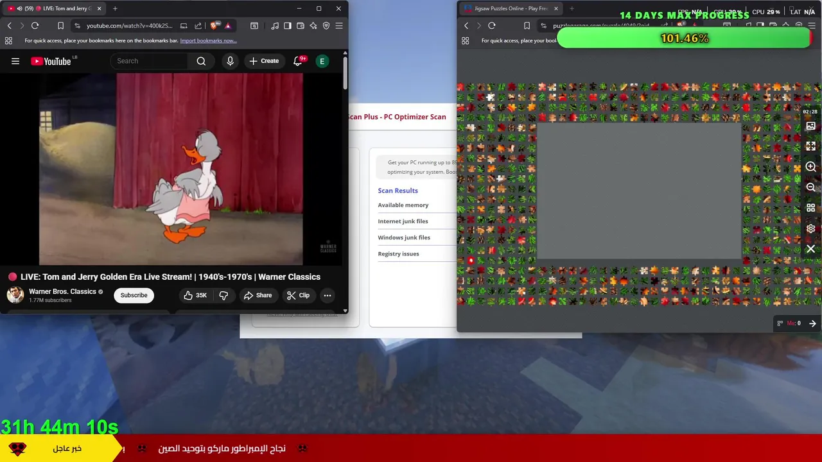822x462 pixels.
Task: Click the Clip button under the video
Action: (298, 295)
